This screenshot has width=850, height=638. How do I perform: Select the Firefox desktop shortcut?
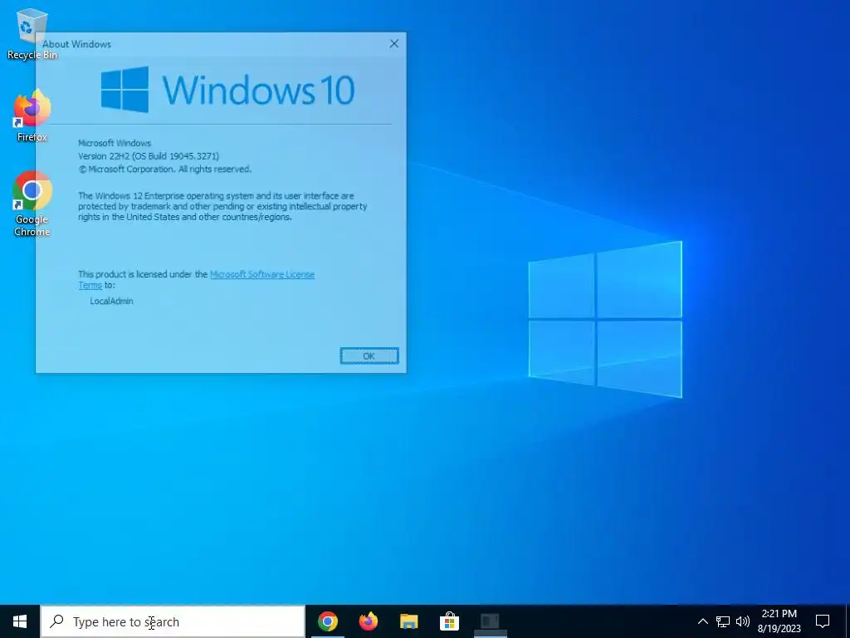click(32, 116)
